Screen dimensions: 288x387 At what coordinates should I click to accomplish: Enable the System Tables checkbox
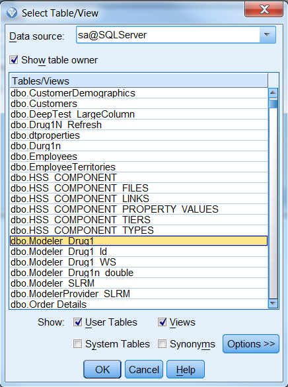pyautogui.click(x=77, y=344)
